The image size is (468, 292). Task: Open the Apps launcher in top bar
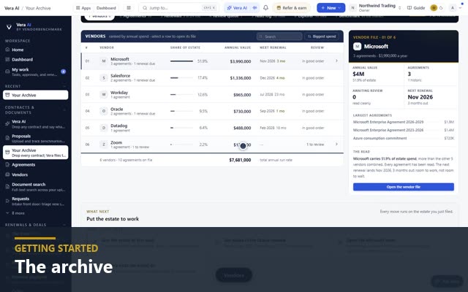(x=83, y=8)
